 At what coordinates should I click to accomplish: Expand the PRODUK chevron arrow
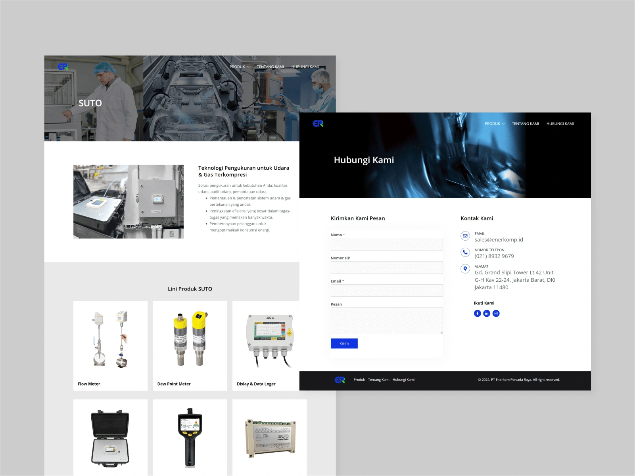click(504, 124)
